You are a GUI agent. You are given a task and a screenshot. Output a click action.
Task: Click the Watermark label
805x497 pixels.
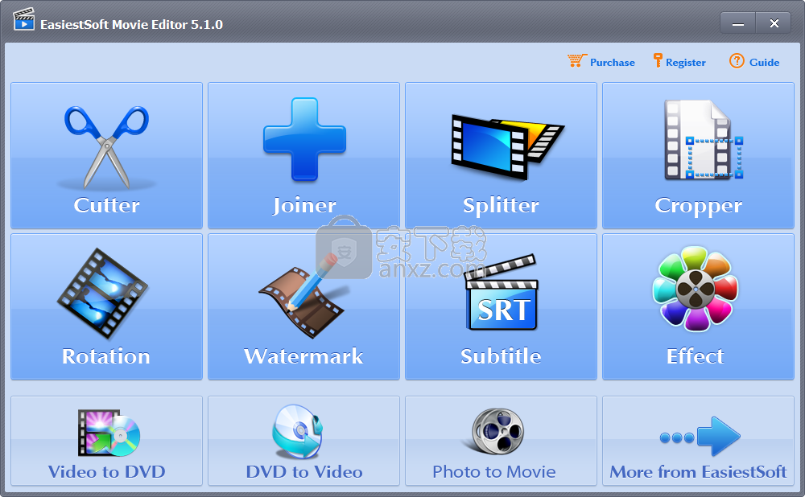(304, 356)
